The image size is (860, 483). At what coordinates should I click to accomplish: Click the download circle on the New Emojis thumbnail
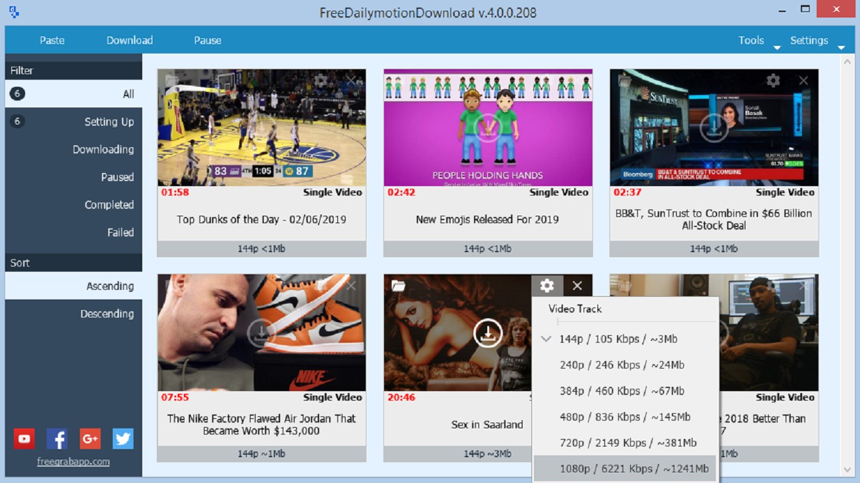pos(488,128)
